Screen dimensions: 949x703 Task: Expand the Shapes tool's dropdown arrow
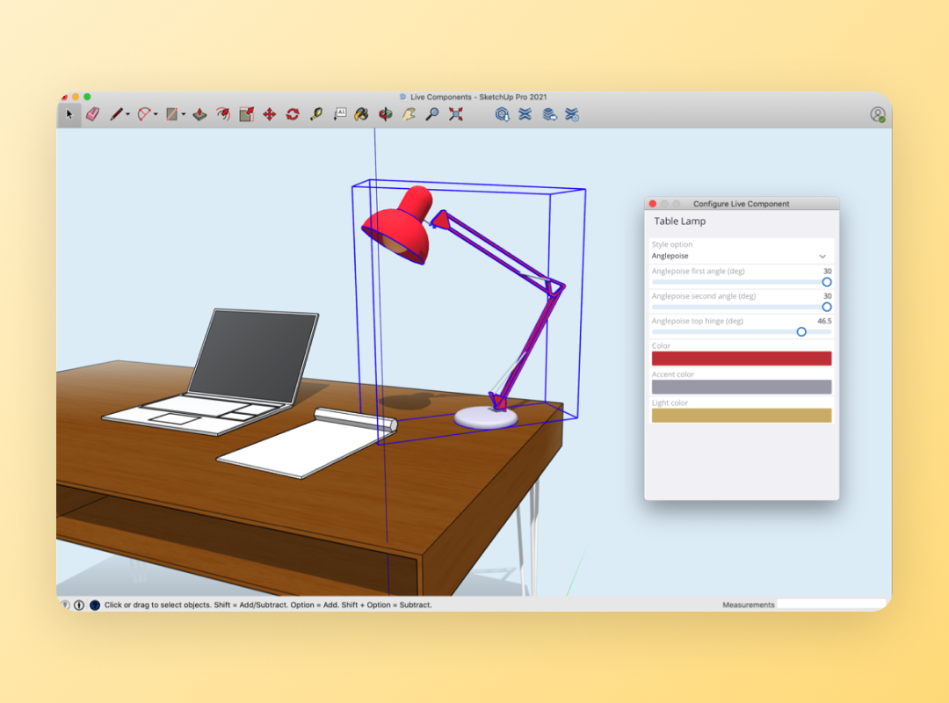[x=183, y=115]
